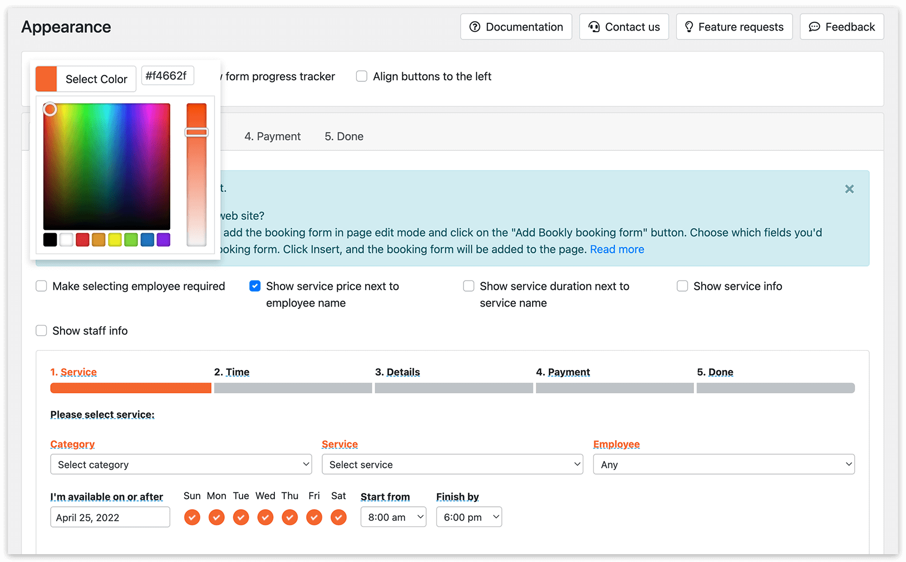
Task: Switch to the 5. Done tab
Action: click(344, 136)
